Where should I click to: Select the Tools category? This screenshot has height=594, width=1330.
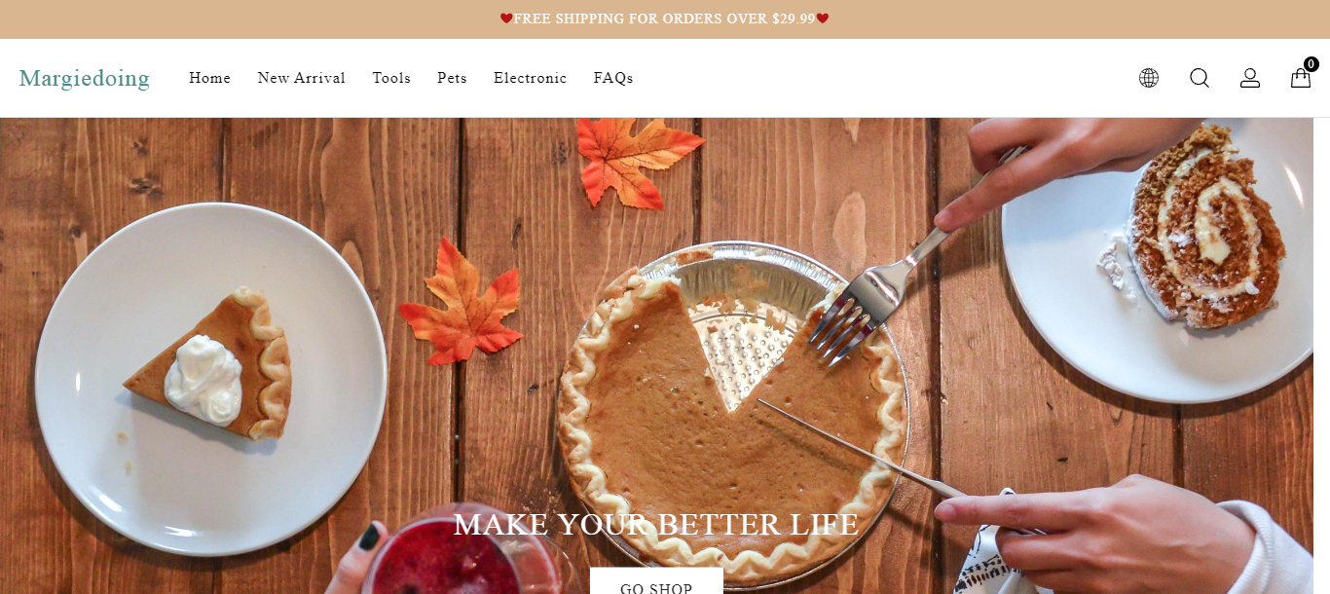click(x=391, y=78)
